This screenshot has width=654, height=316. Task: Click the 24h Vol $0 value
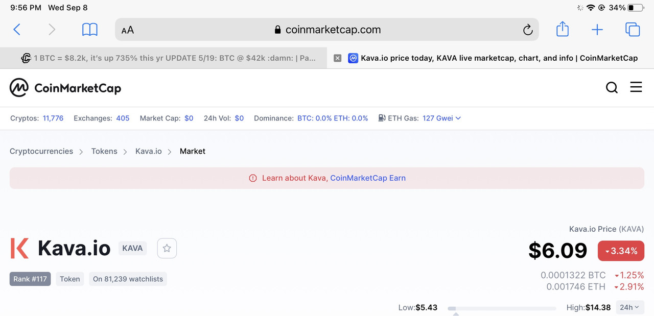pos(239,118)
